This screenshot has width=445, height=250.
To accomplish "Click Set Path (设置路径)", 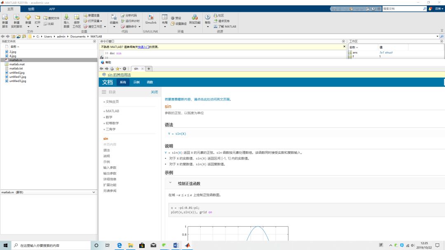I will pos(178,24).
